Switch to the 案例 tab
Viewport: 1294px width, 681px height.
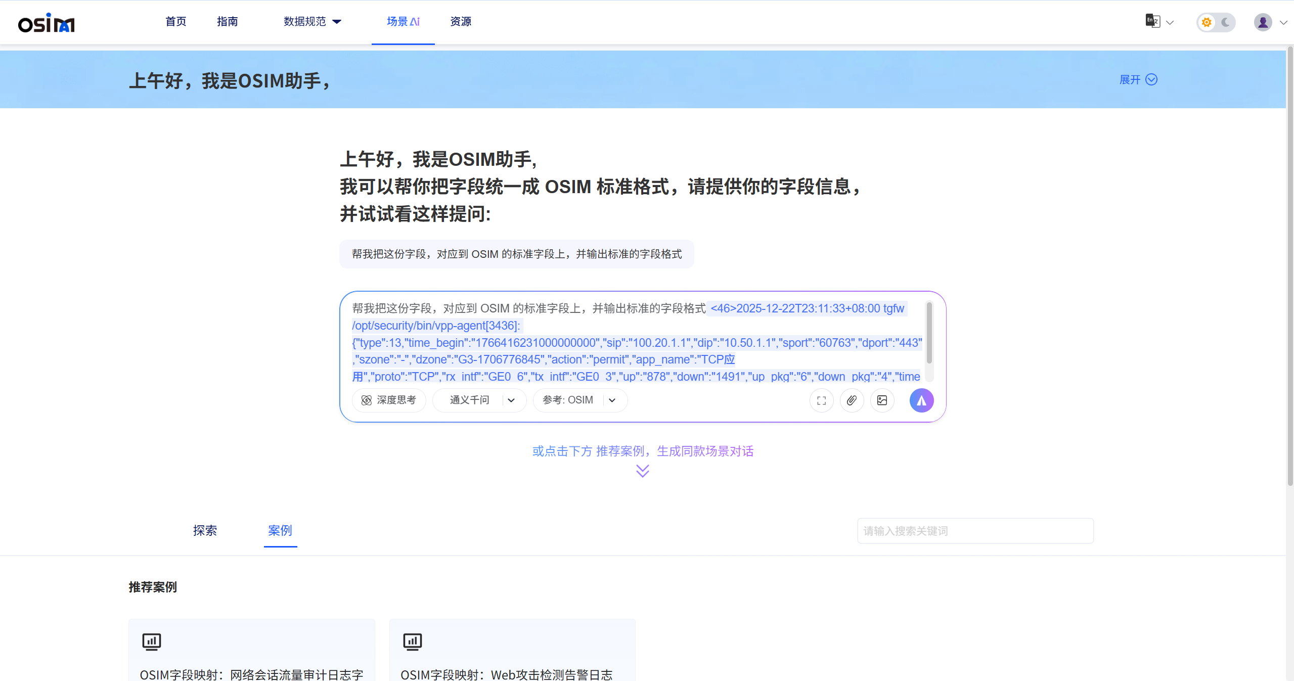(x=280, y=530)
